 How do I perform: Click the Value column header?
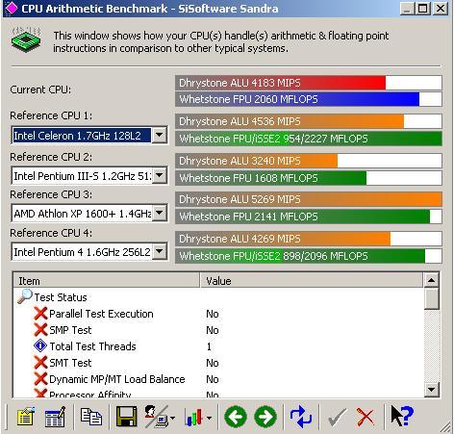pos(312,281)
